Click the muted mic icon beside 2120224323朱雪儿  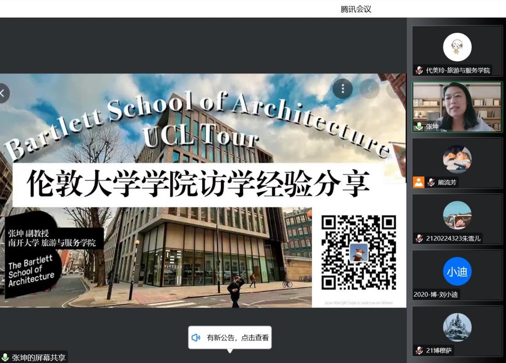click(x=419, y=238)
